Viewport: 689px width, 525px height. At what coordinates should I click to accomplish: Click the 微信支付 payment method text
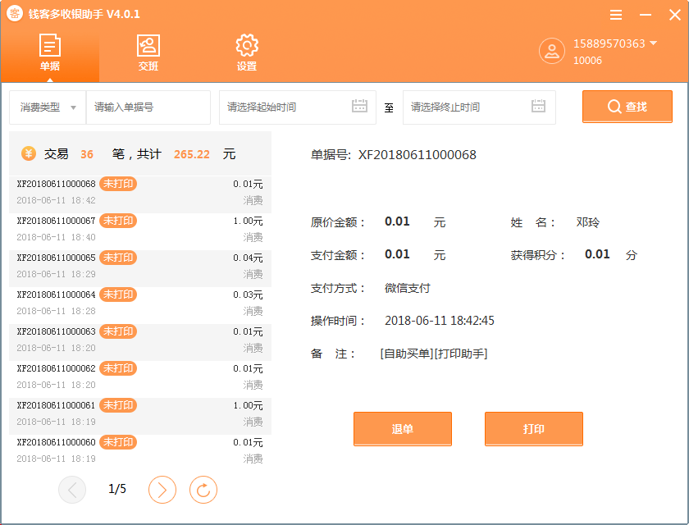tap(408, 288)
